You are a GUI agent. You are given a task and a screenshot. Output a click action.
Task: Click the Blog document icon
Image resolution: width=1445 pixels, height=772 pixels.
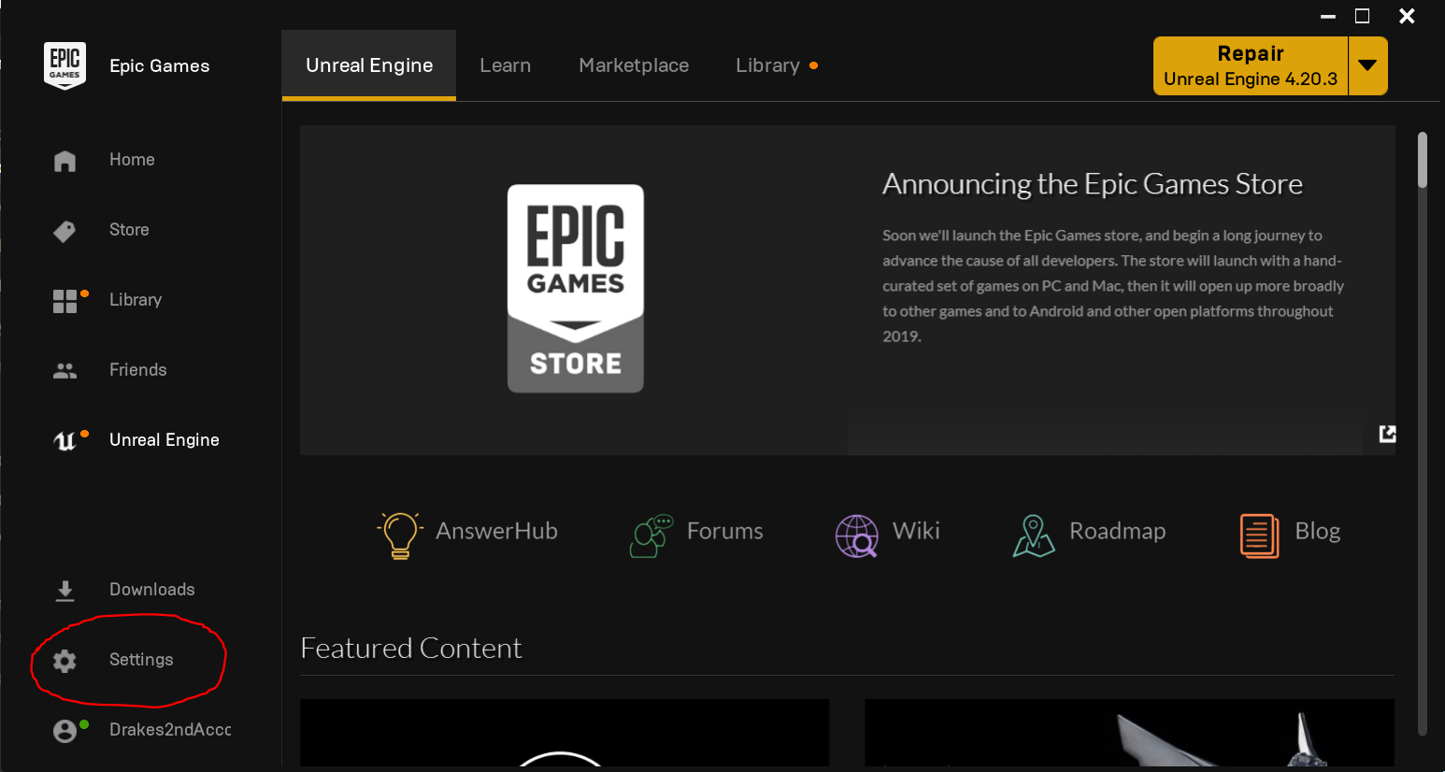[1259, 536]
